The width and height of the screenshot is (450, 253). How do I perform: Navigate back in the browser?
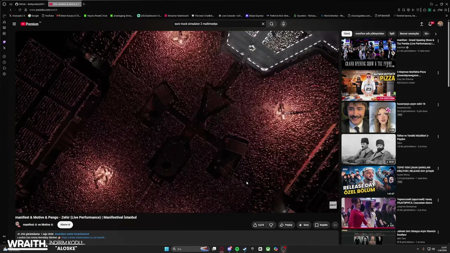[x=10, y=10]
